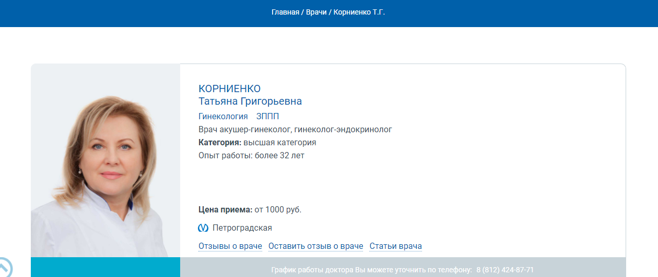Go to Главная in the breadcrumb
The width and height of the screenshot is (658, 277).
pos(285,11)
